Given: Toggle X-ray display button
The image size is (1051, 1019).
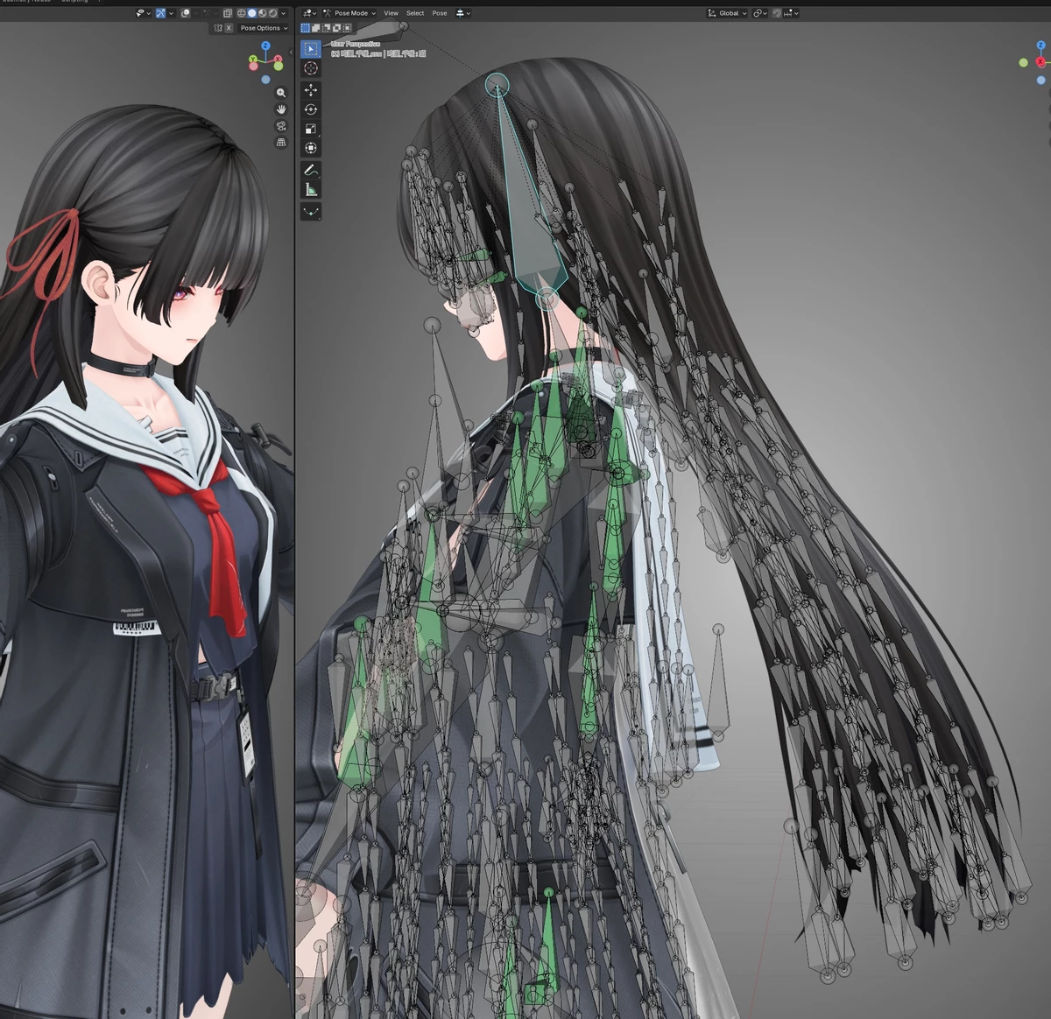Looking at the screenshot, I should pos(228,13).
